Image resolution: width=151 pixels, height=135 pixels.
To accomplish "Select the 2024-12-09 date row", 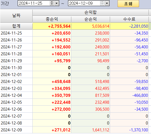I will pyautogui.click(x=16, y=130).
